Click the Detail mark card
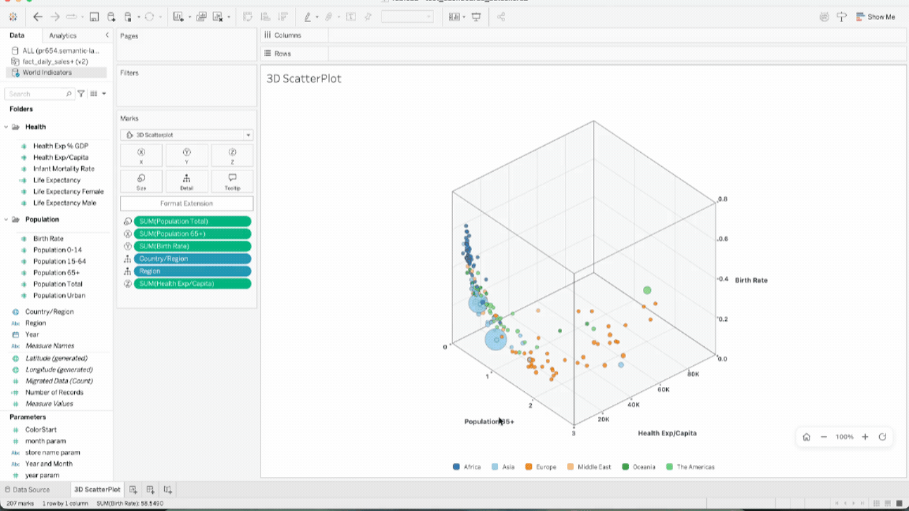The height and width of the screenshot is (511, 909). tap(187, 182)
